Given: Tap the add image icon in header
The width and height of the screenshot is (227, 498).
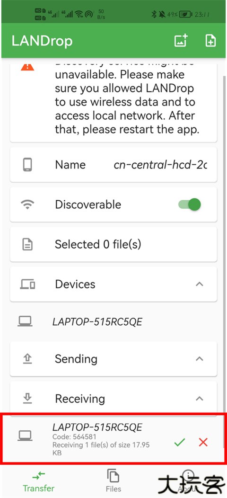Looking at the screenshot, I should pyautogui.click(x=181, y=41).
